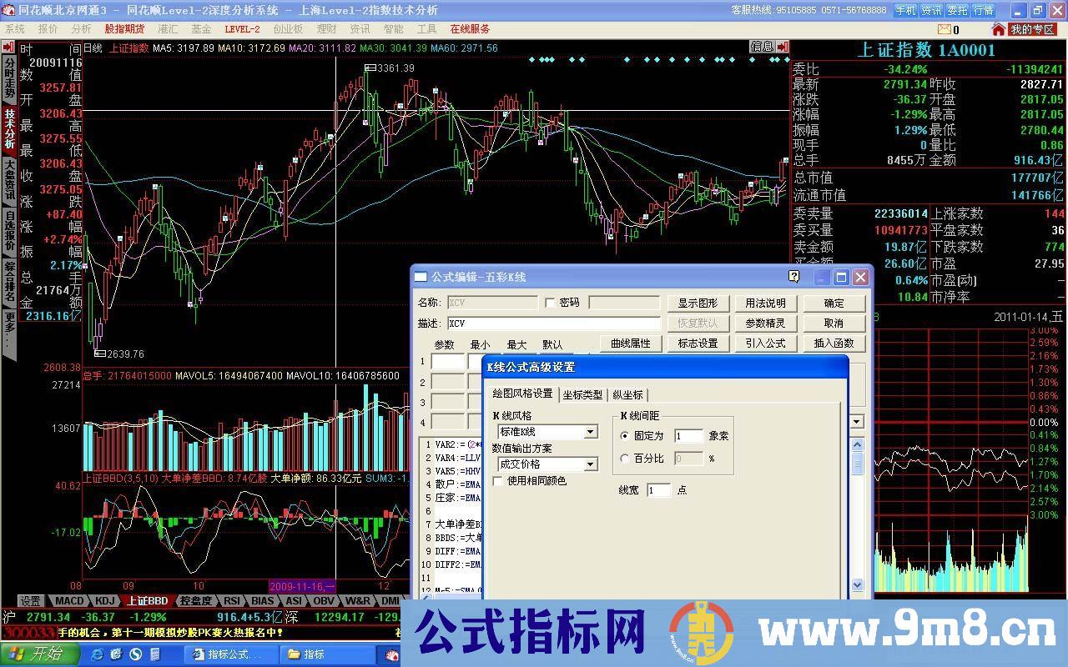This screenshot has width=1068, height=667.
Task: Select the 分时走势 sidebar tab
Action: click(8, 78)
